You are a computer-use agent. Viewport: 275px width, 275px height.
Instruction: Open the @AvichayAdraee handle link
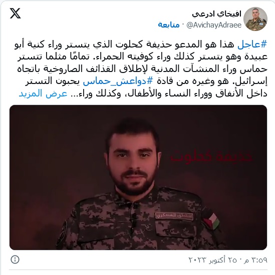[214, 25]
